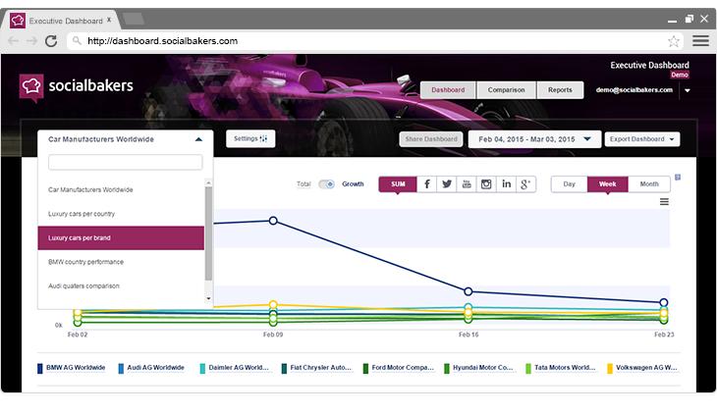Viewport: 717px width, 414px height.
Task: Filter by Instagram network icon
Action: point(486,184)
